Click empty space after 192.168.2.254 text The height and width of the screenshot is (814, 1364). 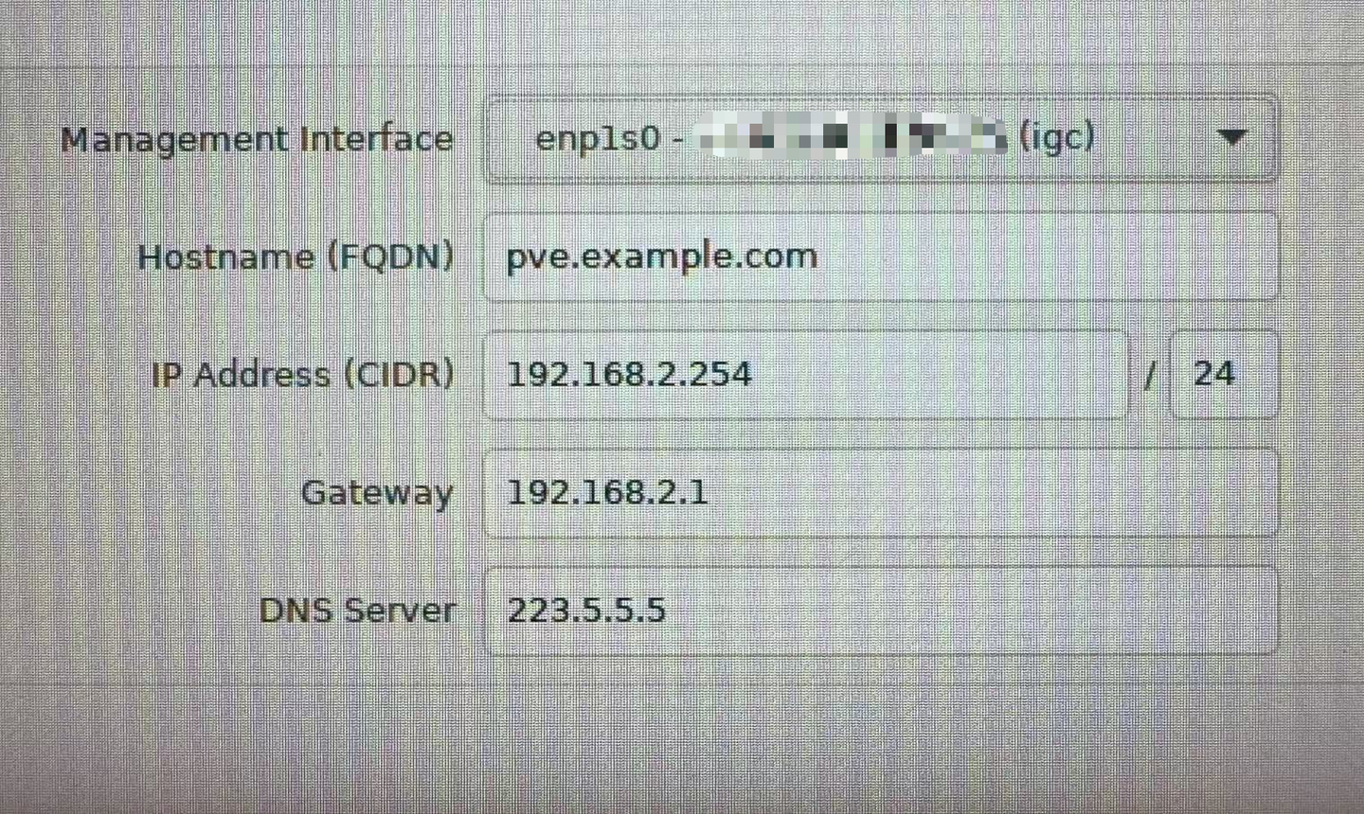click(938, 375)
